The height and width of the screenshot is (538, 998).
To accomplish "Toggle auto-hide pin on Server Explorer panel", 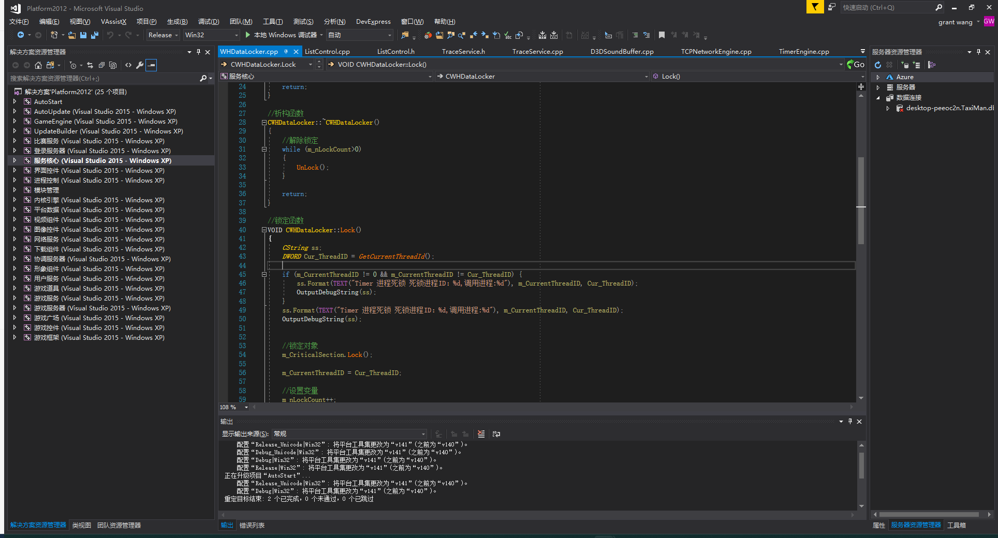I will (978, 52).
